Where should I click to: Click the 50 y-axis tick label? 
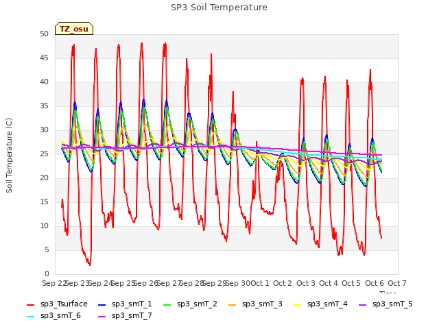pyautogui.click(x=44, y=34)
